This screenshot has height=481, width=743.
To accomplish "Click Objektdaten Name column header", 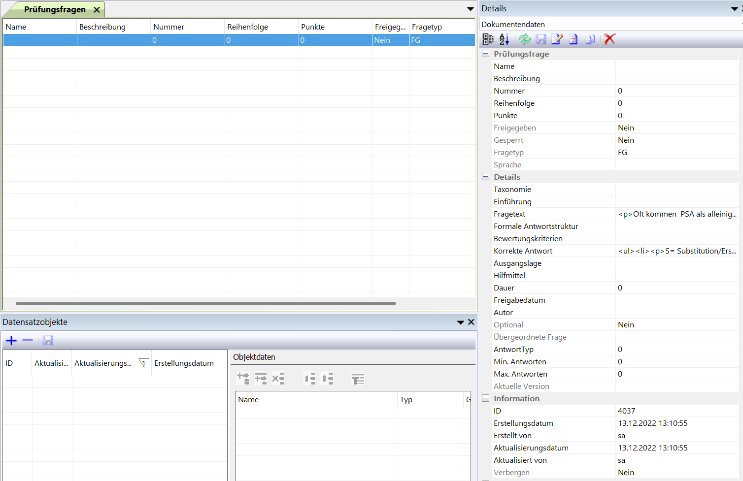I will click(316, 400).
